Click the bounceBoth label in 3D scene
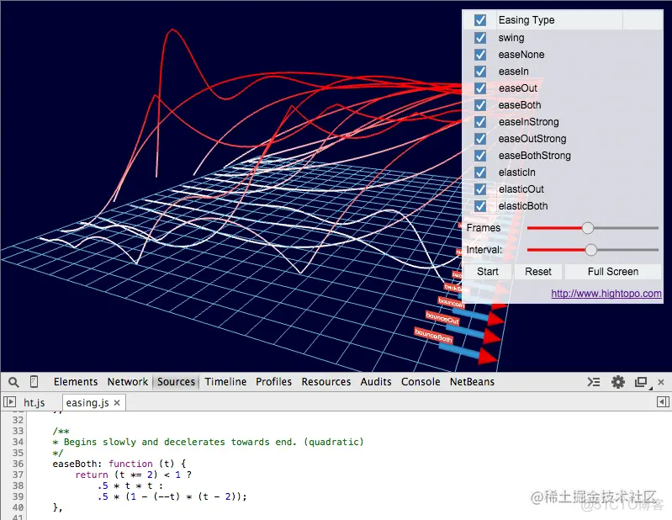Image resolution: width=672 pixels, height=520 pixels. [x=433, y=335]
